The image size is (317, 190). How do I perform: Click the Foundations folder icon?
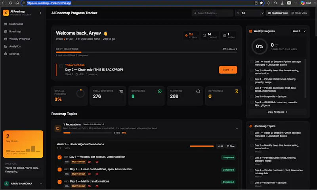[58, 128]
